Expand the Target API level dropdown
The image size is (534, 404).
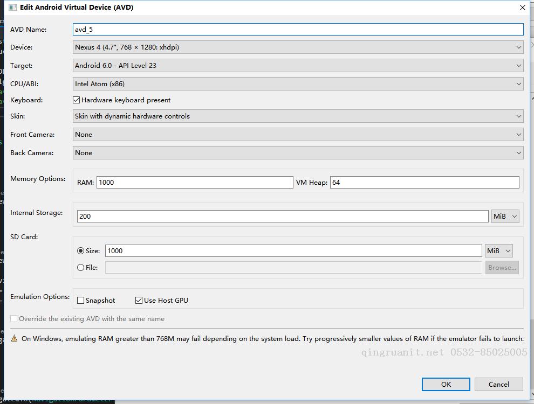click(298, 66)
